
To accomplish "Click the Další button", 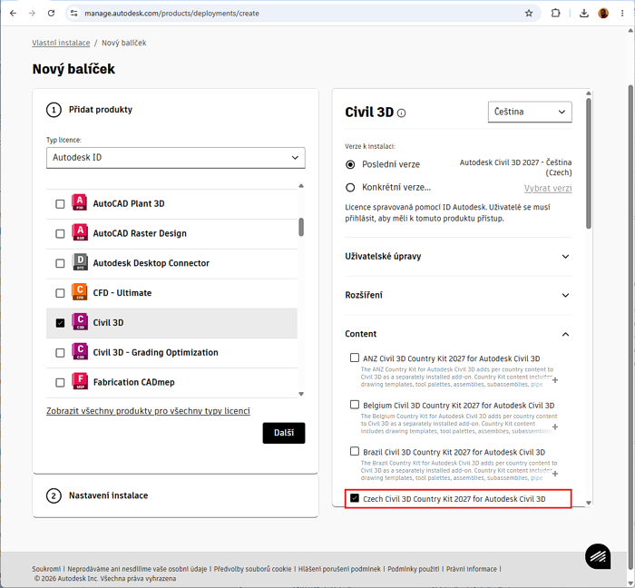I will click(284, 433).
